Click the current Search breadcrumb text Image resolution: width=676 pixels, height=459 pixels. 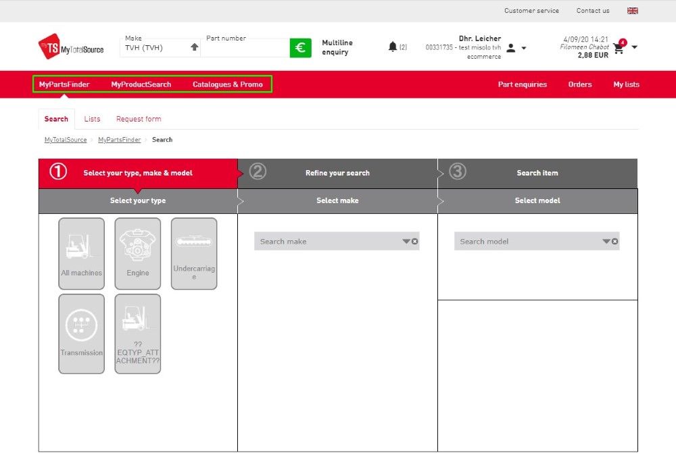pyautogui.click(x=162, y=140)
